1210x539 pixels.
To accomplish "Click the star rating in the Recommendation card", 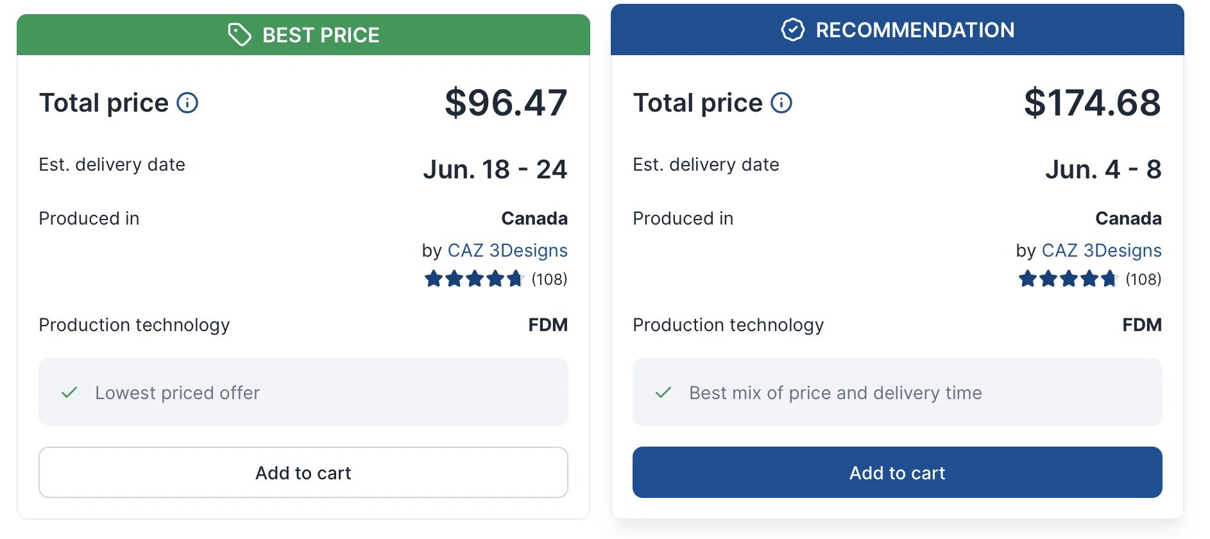I will [x=1068, y=279].
